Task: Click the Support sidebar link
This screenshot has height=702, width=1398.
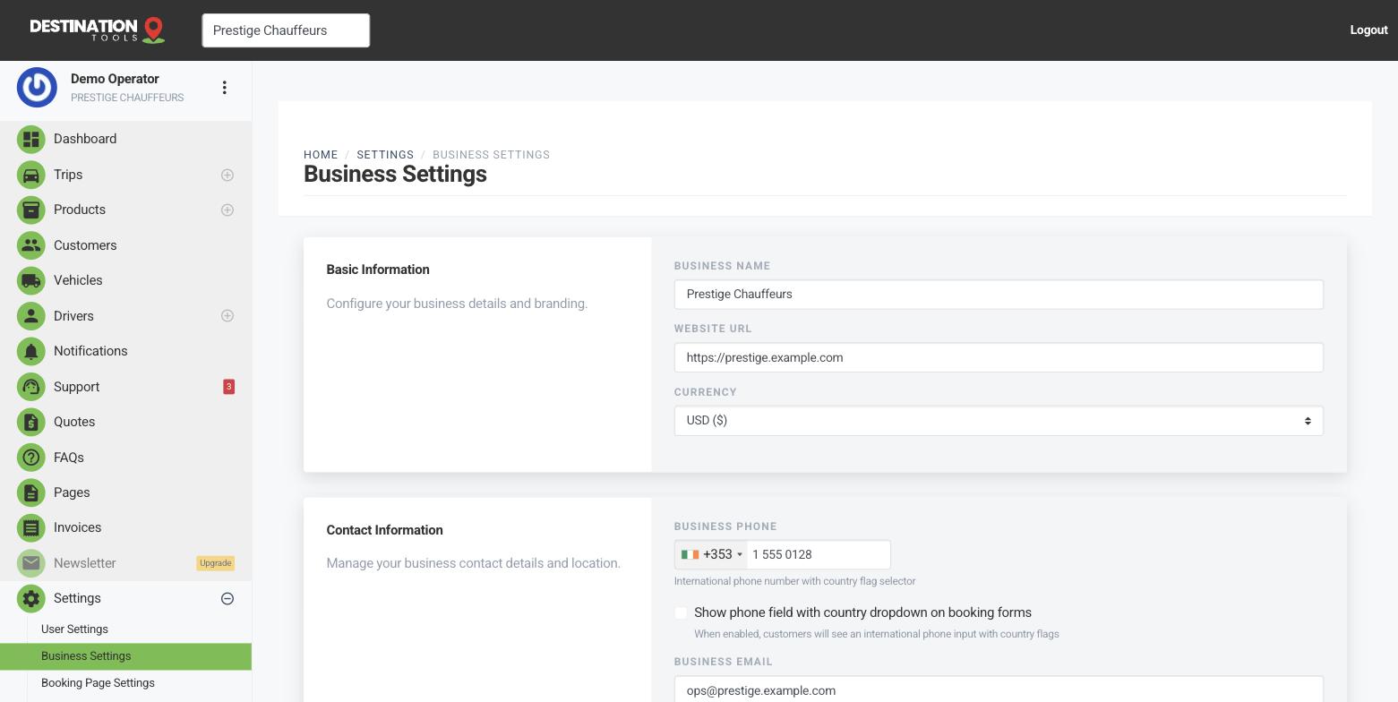Action: (76, 387)
